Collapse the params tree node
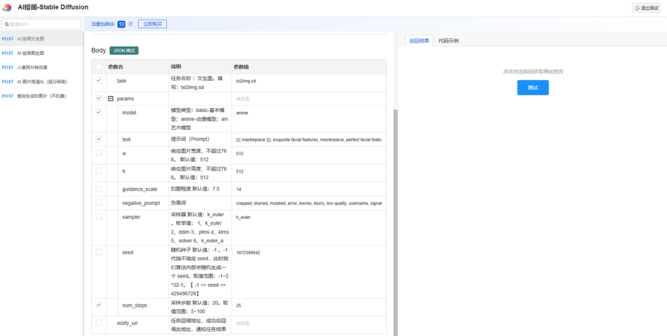The image size is (667, 336). pyautogui.click(x=111, y=99)
